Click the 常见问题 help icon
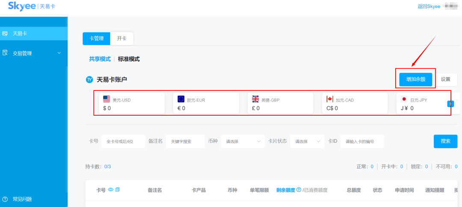This screenshot has width=462, height=207. pos(5,199)
